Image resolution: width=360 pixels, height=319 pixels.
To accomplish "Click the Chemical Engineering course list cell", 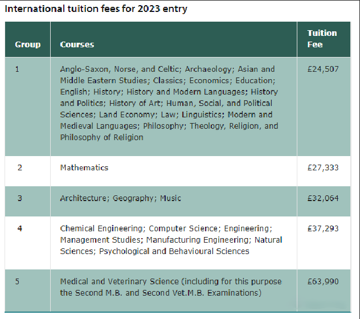I will (x=174, y=243).
